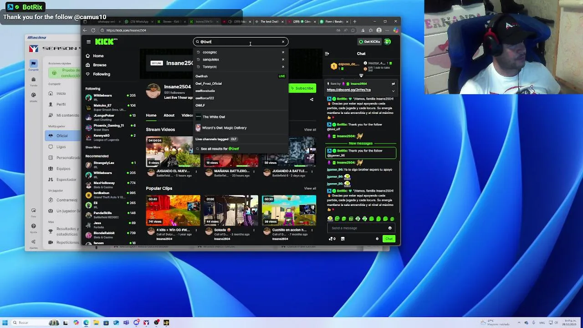Click the kick.com address bar
The image size is (583, 328).
coord(219,30)
